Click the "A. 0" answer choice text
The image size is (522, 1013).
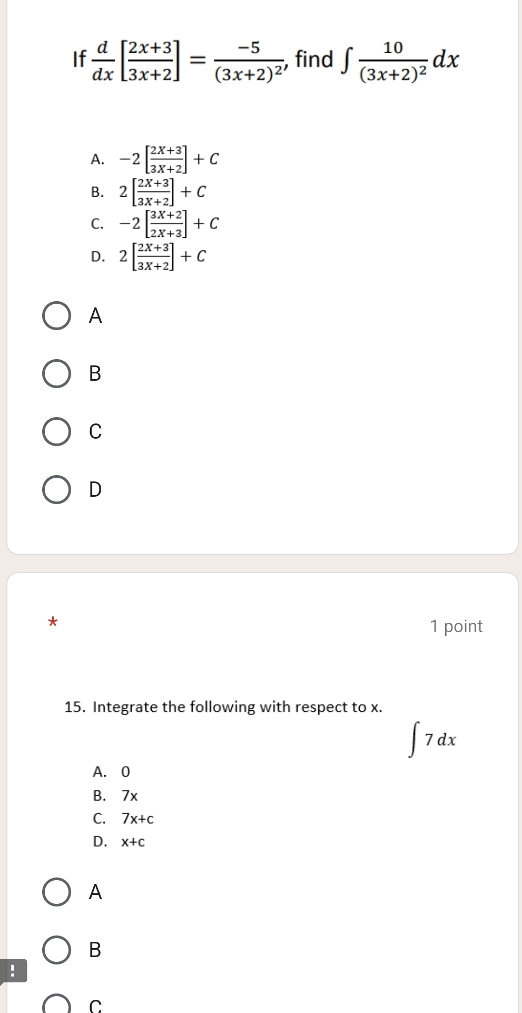[112, 772]
